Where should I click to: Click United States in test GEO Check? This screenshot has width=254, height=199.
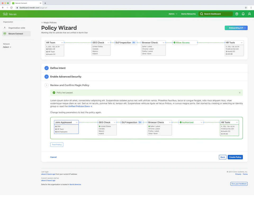click(x=106, y=126)
